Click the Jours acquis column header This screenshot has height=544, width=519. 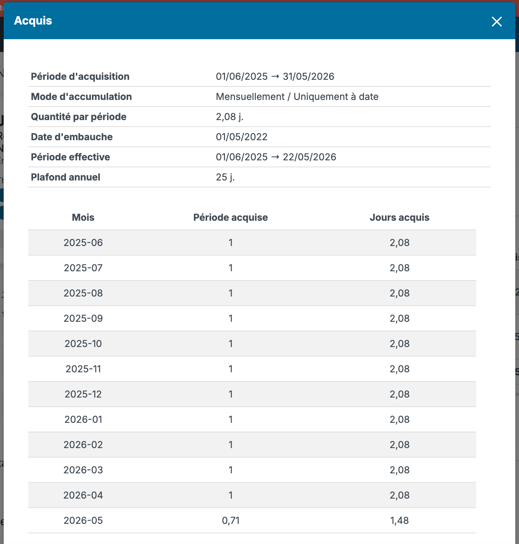(400, 217)
